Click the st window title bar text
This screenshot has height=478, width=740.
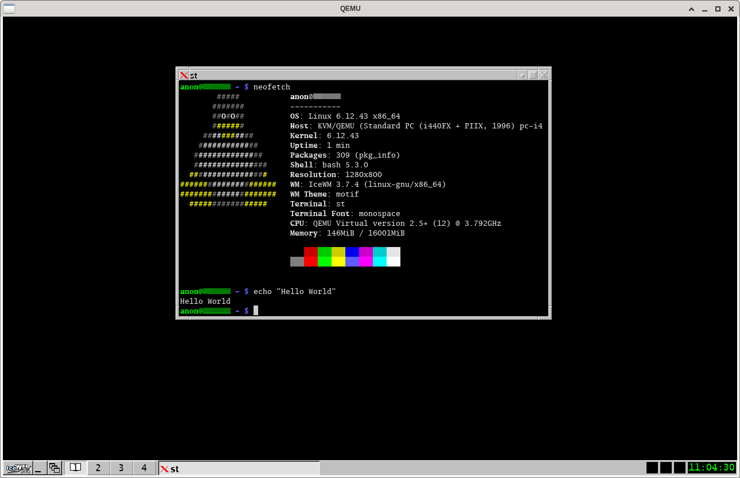point(194,76)
